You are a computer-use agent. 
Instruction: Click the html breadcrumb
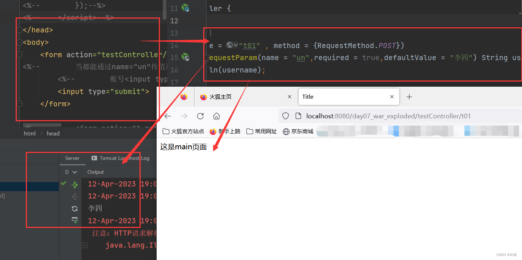pyautogui.click(x=30, y=133)
